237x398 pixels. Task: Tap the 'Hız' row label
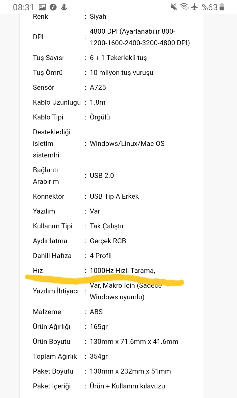38,271
